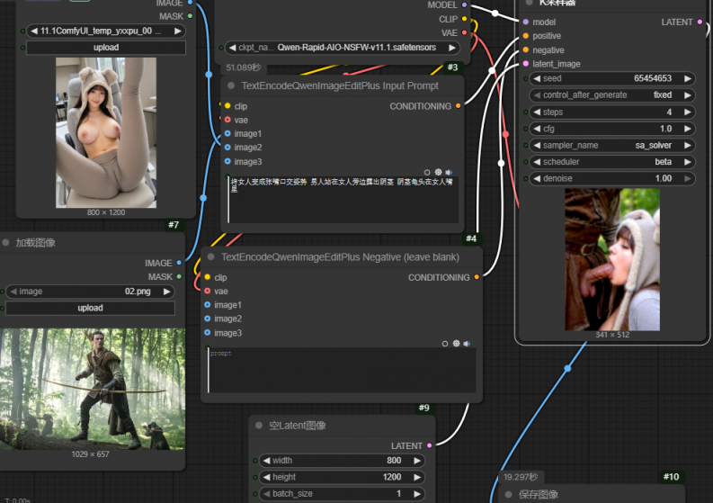Increase the seed value with right arrow
The image size is (713, 503).
(x=688, y=78)
